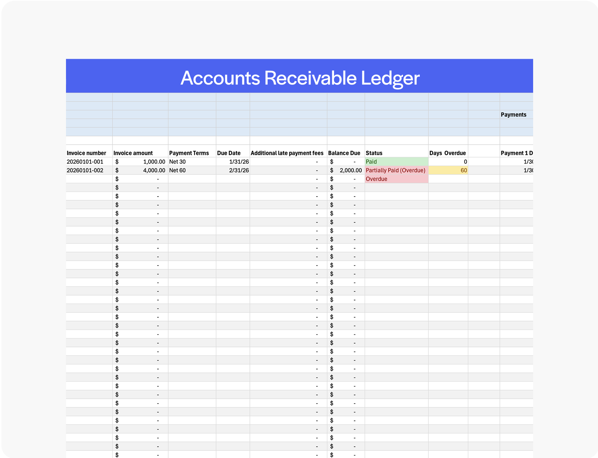Select the 4,000.00 invoice amount cell
Viewport: 598px width, 458px height.
[140, 170]
